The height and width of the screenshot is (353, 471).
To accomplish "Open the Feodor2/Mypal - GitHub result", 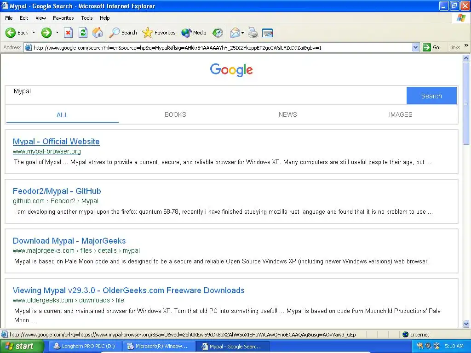I will [57, 191].
